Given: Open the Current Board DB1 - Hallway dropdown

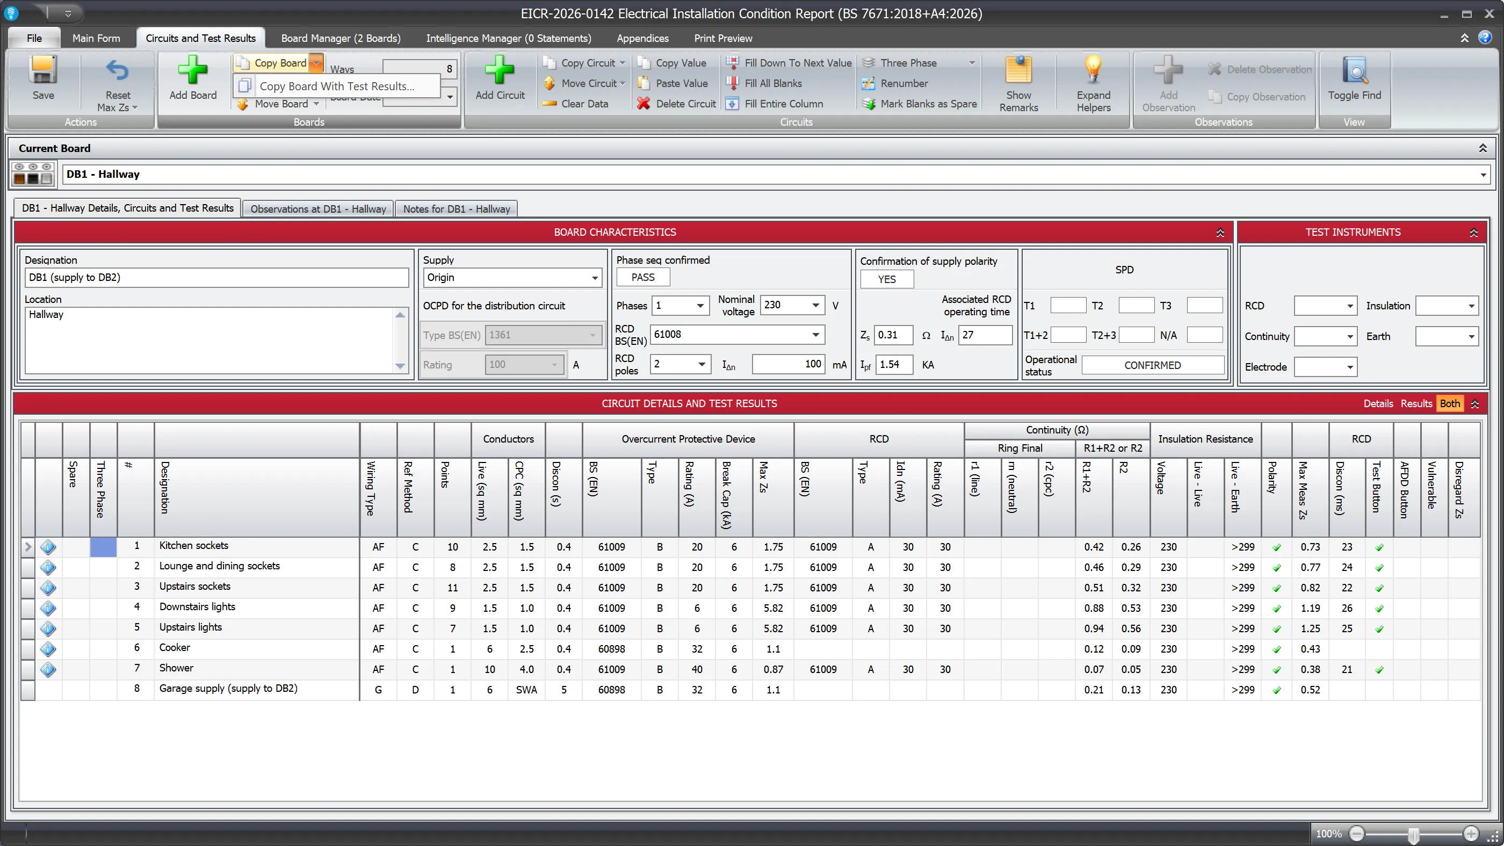Looking at the screenshot, I should [x=1483, y=175].
